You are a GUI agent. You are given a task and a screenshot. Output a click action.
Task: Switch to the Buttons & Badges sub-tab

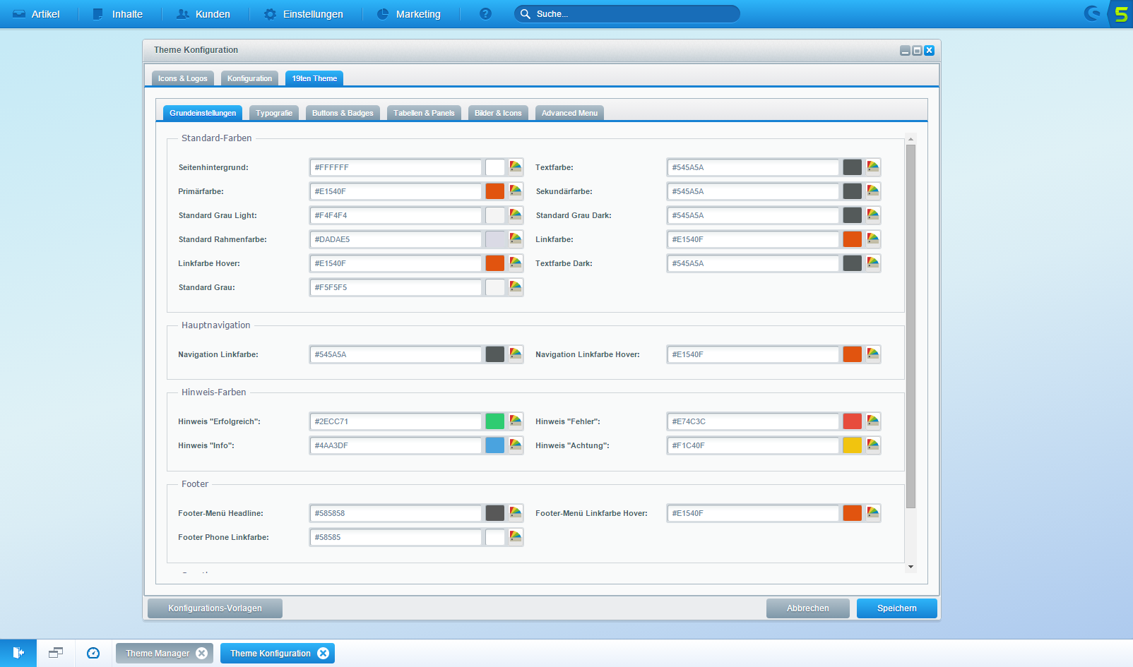(x=343, y=113)
